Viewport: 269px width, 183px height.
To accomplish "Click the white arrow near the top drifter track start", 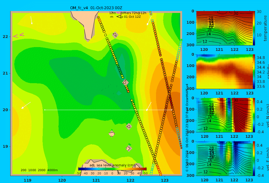I will tap(149, 21).
